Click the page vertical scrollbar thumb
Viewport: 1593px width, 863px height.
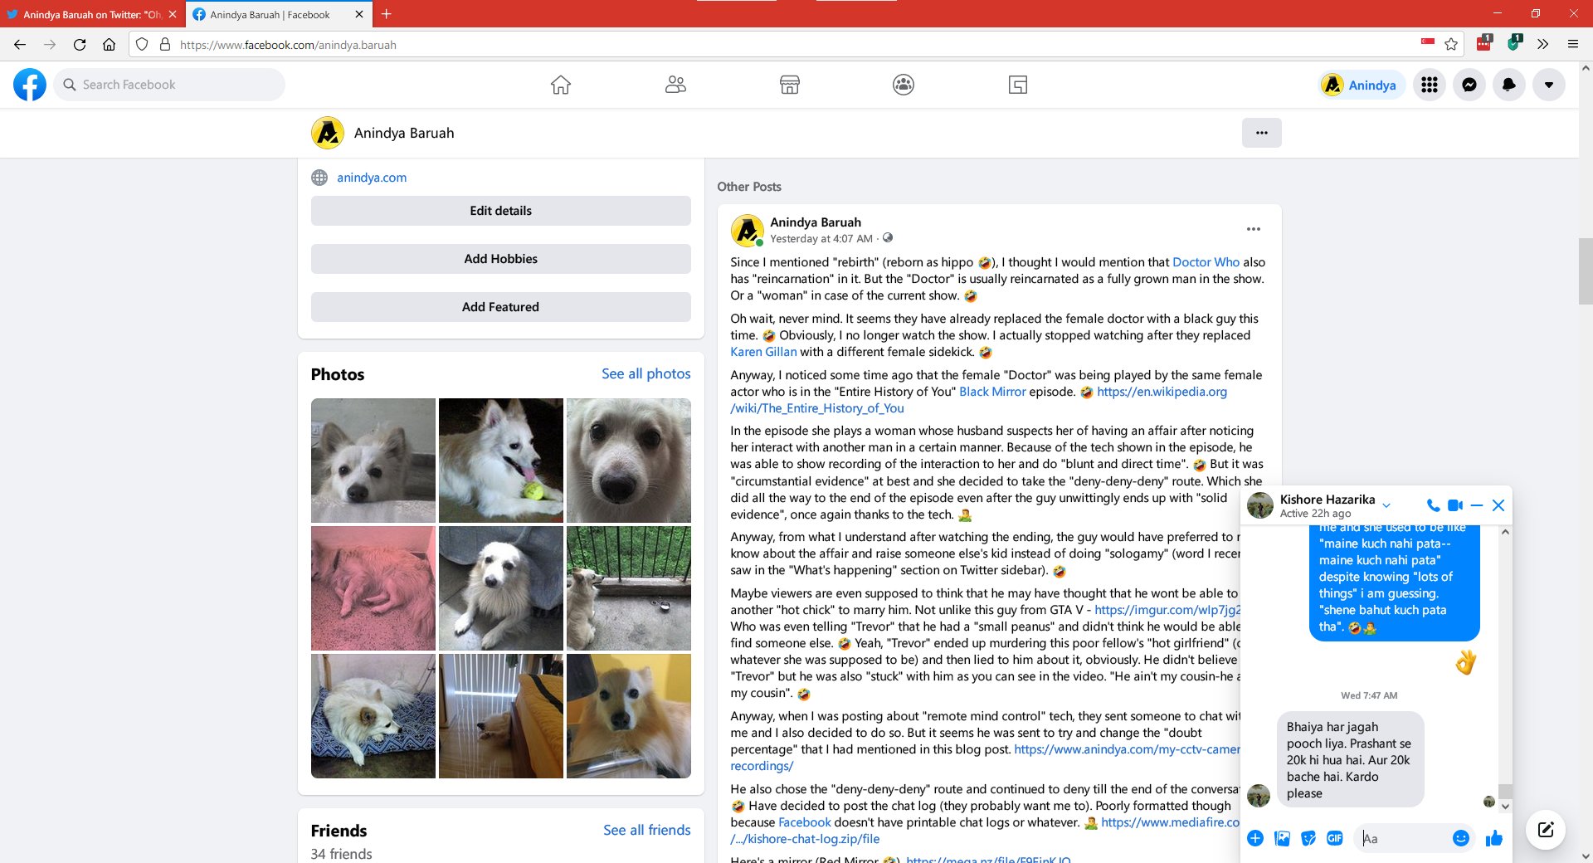1586,271
